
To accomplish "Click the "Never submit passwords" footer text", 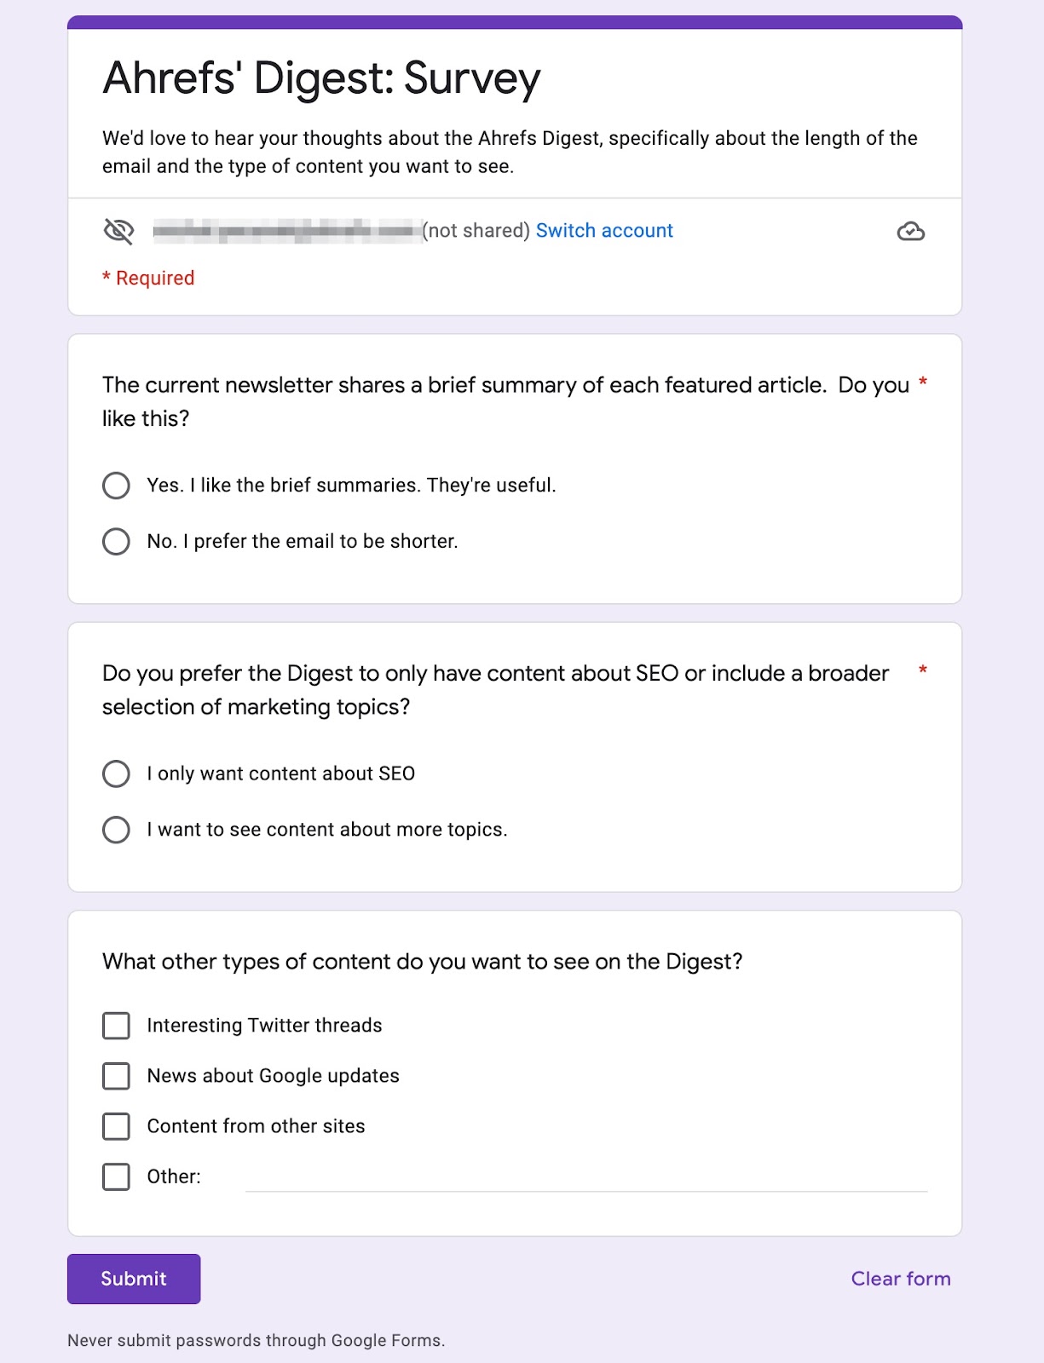I will tap(256, 1339).
